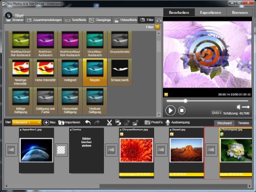Select the Grün/Blau-Austausch filter

95,44
